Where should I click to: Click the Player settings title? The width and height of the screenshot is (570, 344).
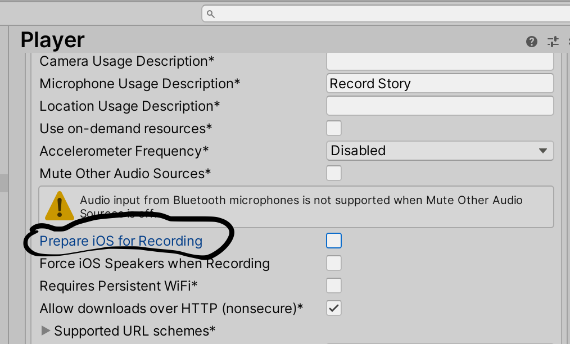point(52,40)
